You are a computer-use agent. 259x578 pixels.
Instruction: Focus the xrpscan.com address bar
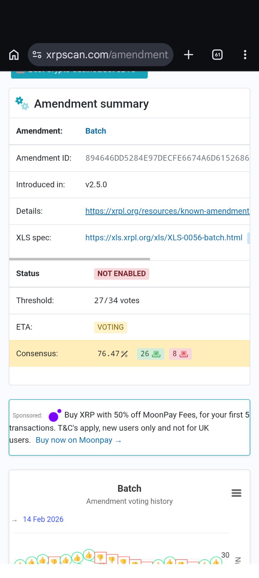coord(107,55)
